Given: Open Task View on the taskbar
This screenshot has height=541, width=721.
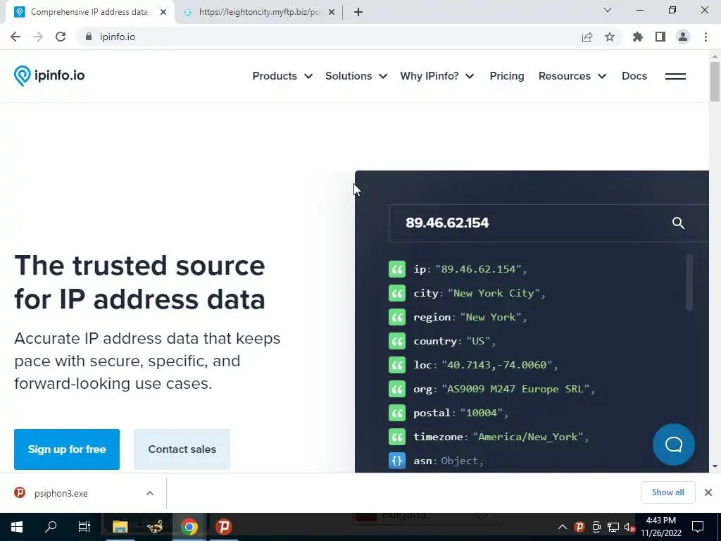Looking at the screenshot, I should coord(84,527).
